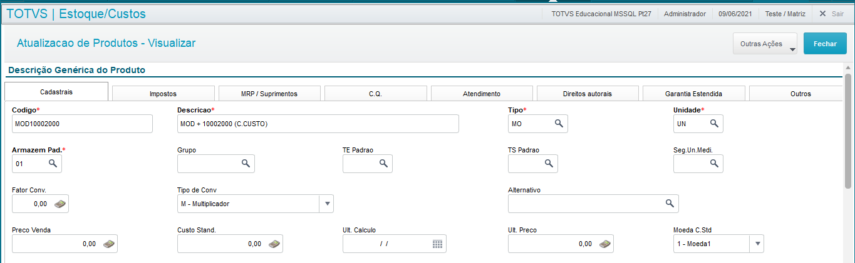855x263 pixels.
Task: Click the '09/06/2021' date label
Action: coord(735,13)
